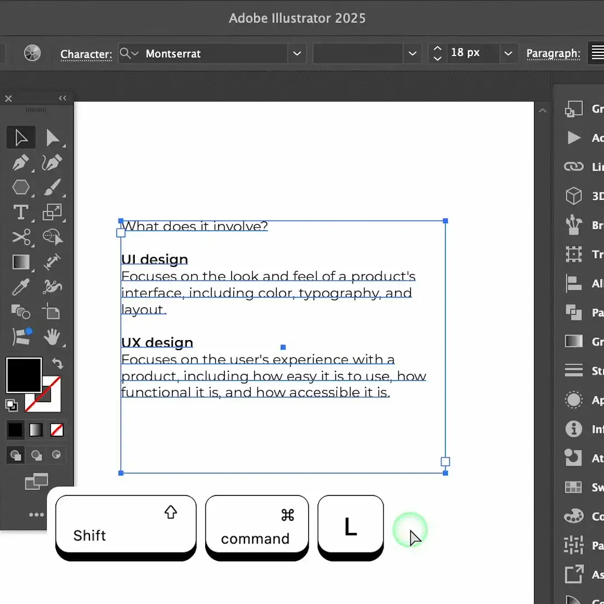This screenshot has width=604, height=604.
Task: Open the font size dropdown
Action: click(x=508, y=53)
